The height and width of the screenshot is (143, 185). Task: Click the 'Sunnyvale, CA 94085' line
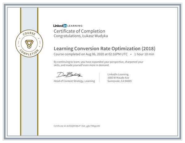pyautogui.click(x=120, y=81)
